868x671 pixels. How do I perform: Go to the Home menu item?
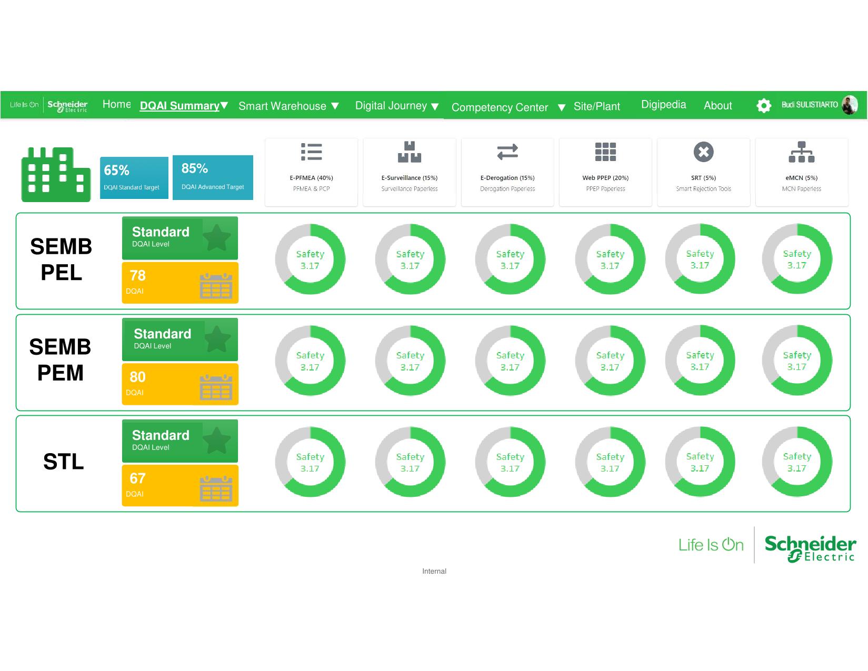[116, 104]
